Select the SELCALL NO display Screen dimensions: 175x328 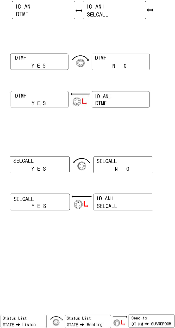point(123,165)
